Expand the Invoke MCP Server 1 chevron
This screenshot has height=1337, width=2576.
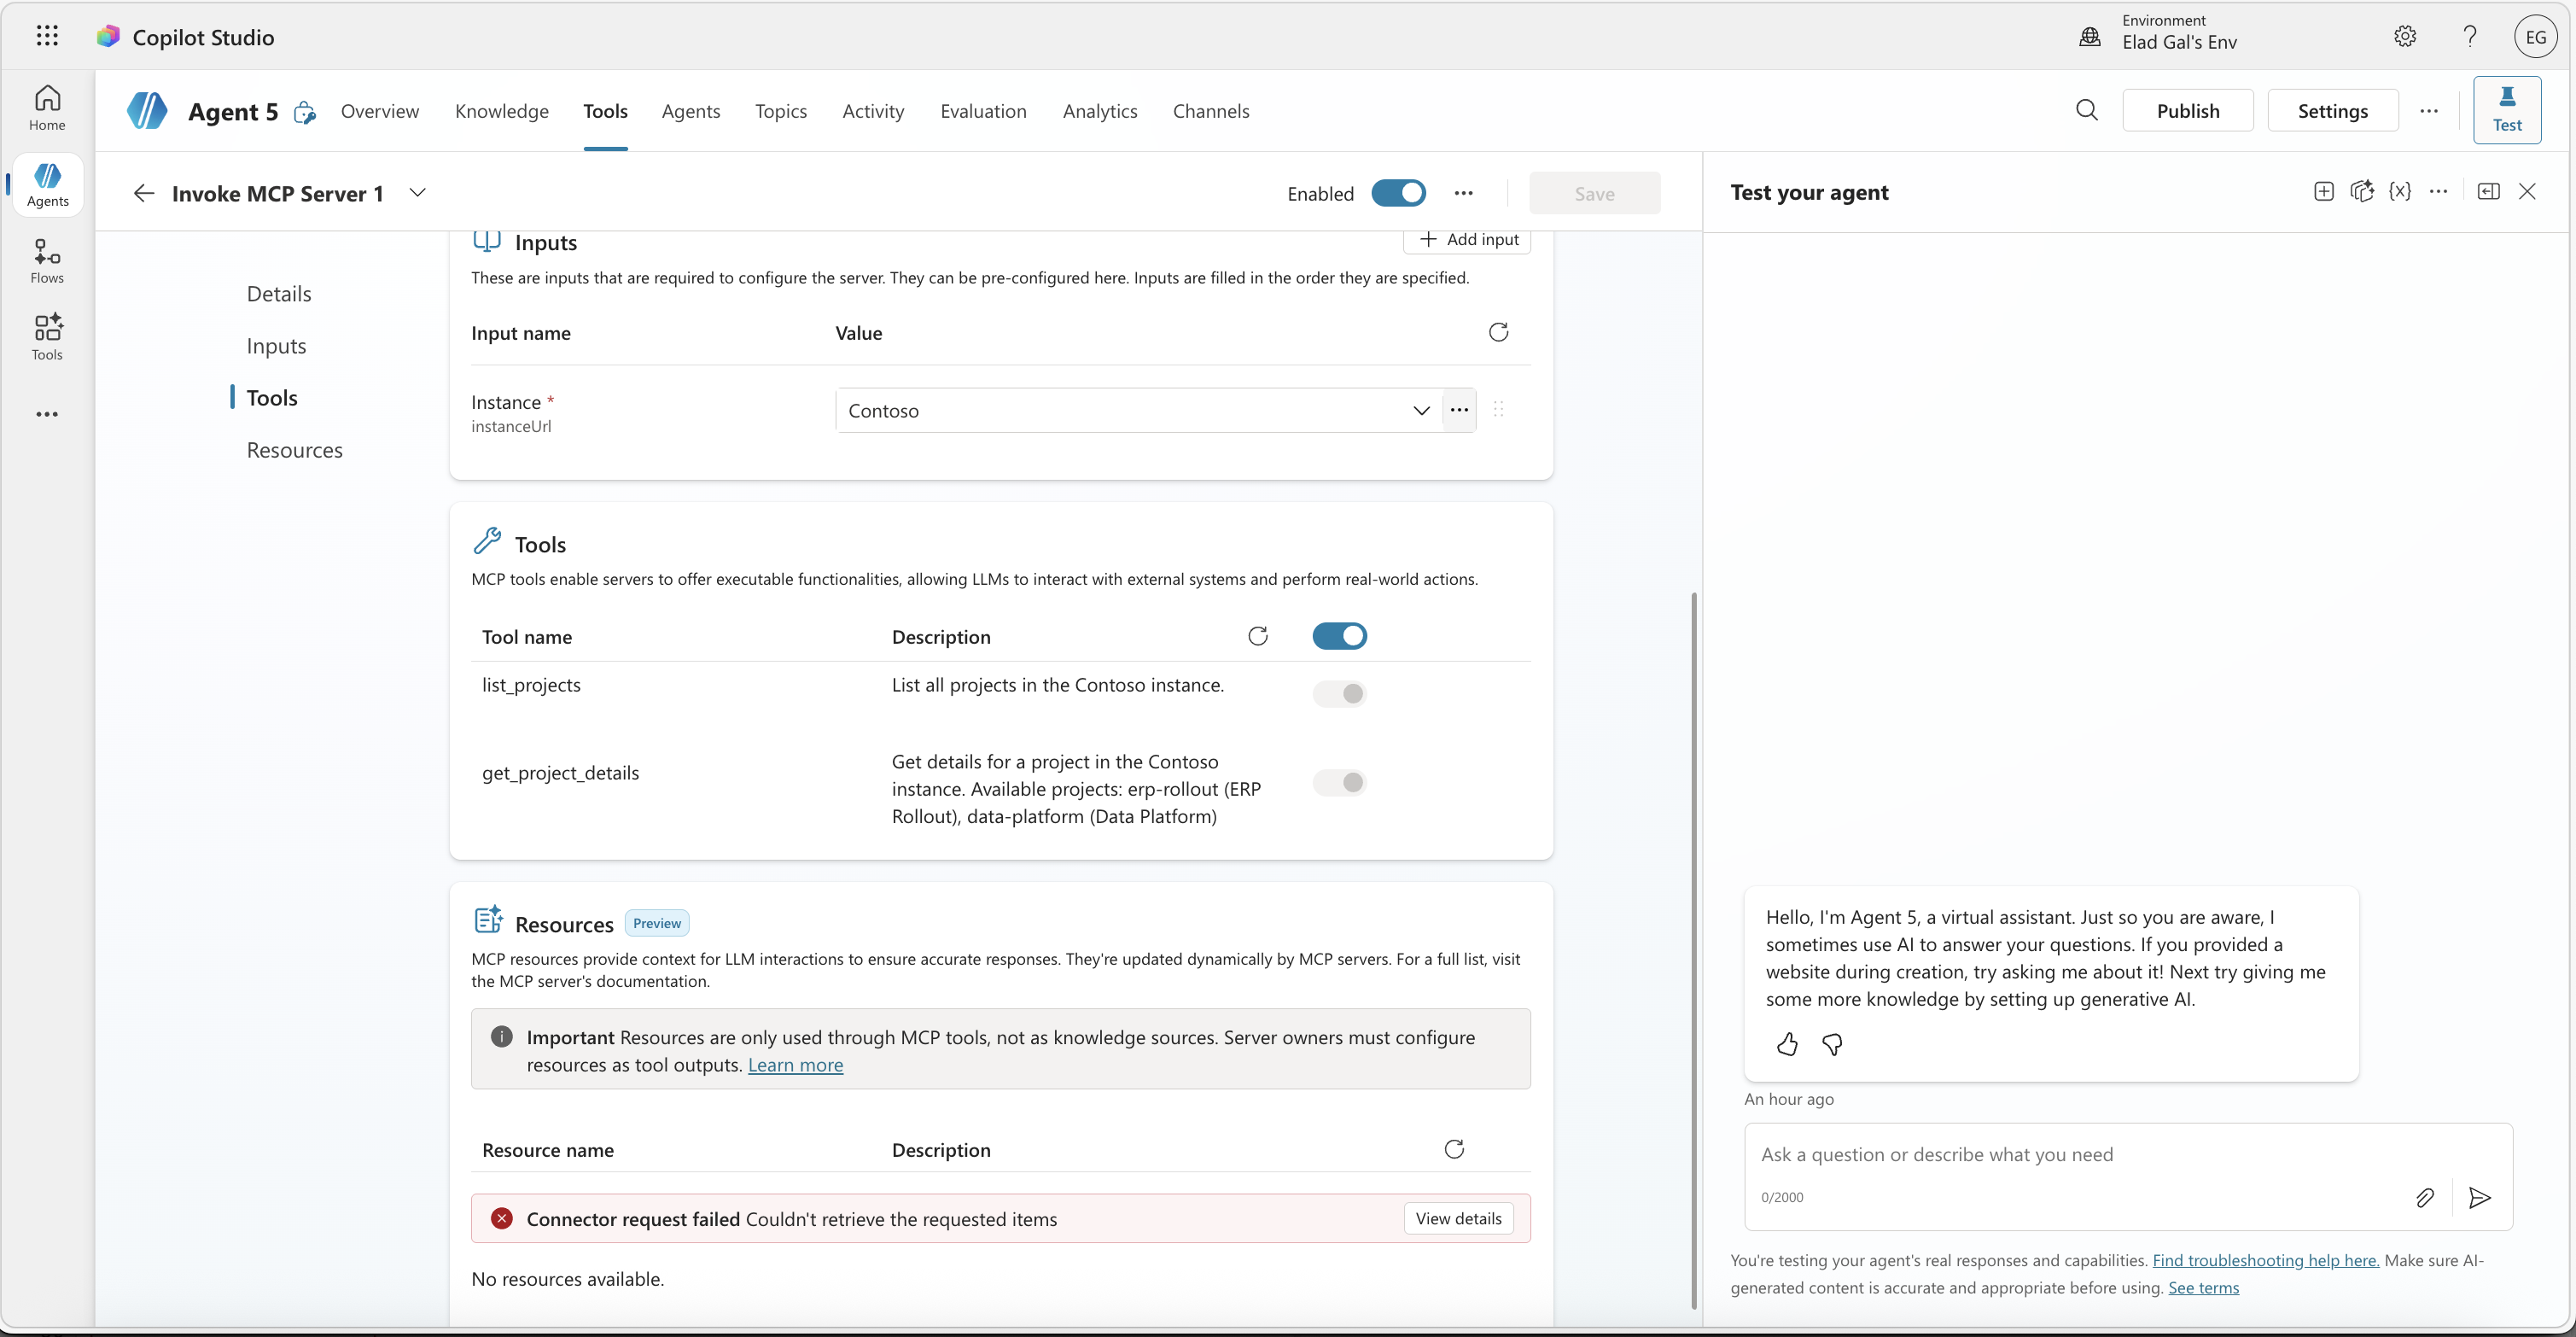(418, 193)
